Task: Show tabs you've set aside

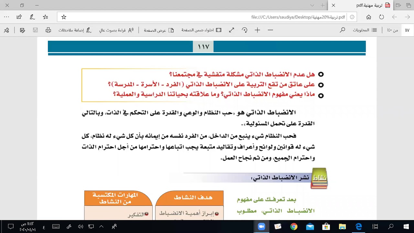Action: coord(408,6)
